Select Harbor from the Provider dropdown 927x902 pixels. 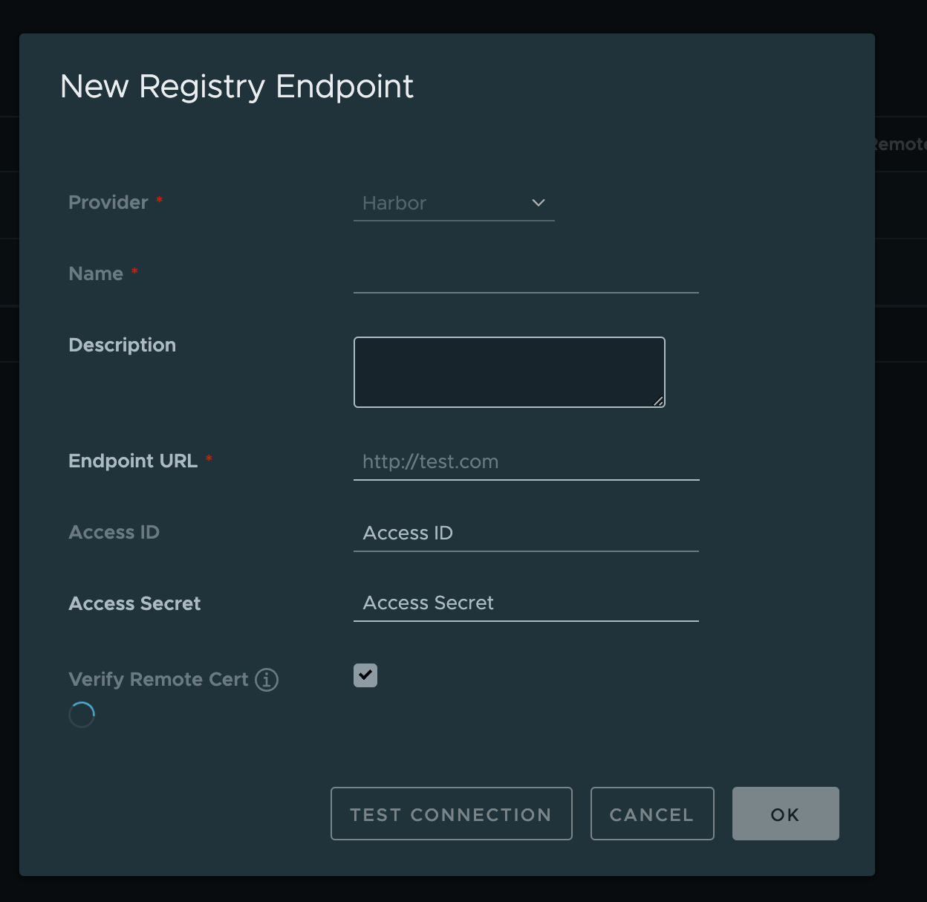[454, 203]
